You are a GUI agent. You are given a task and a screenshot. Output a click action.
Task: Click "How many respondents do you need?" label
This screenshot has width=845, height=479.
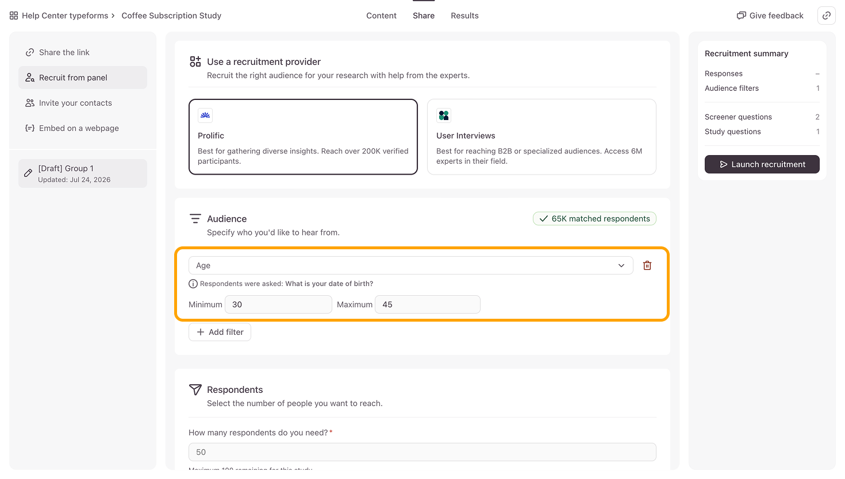tap(258, 432)
